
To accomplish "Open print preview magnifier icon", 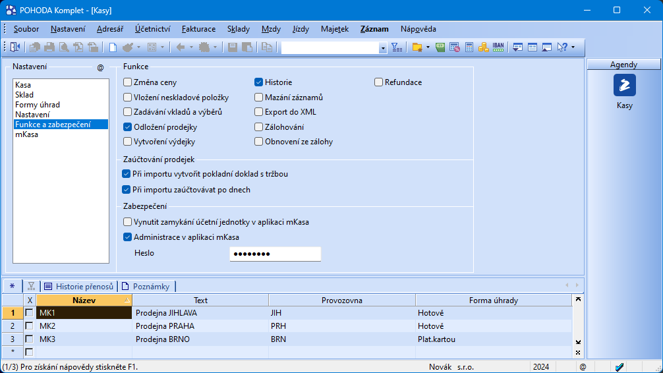I will (x=64, y=47).
